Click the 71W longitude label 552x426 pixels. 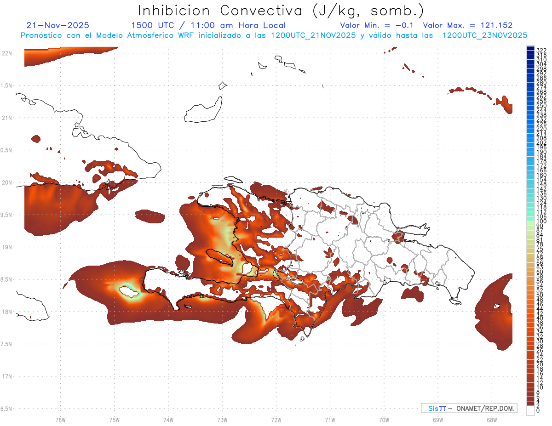click(330, 419)
